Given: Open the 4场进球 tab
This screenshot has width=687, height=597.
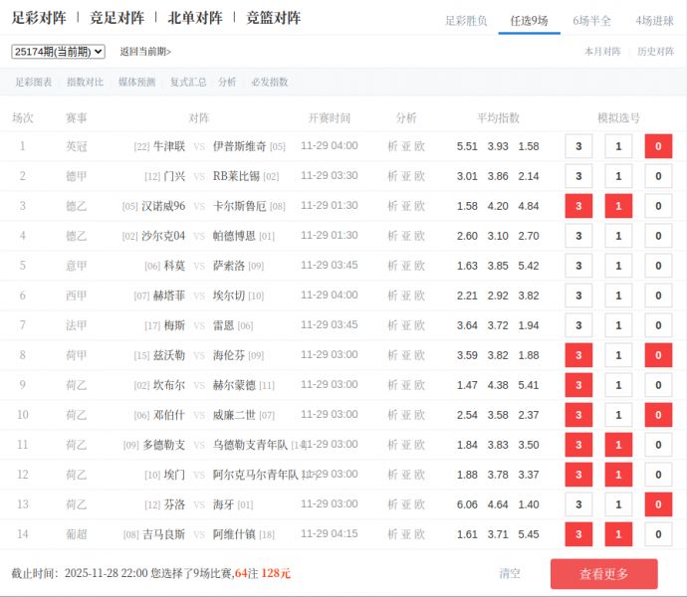Looking at the screenshot, I should [653, 20].
